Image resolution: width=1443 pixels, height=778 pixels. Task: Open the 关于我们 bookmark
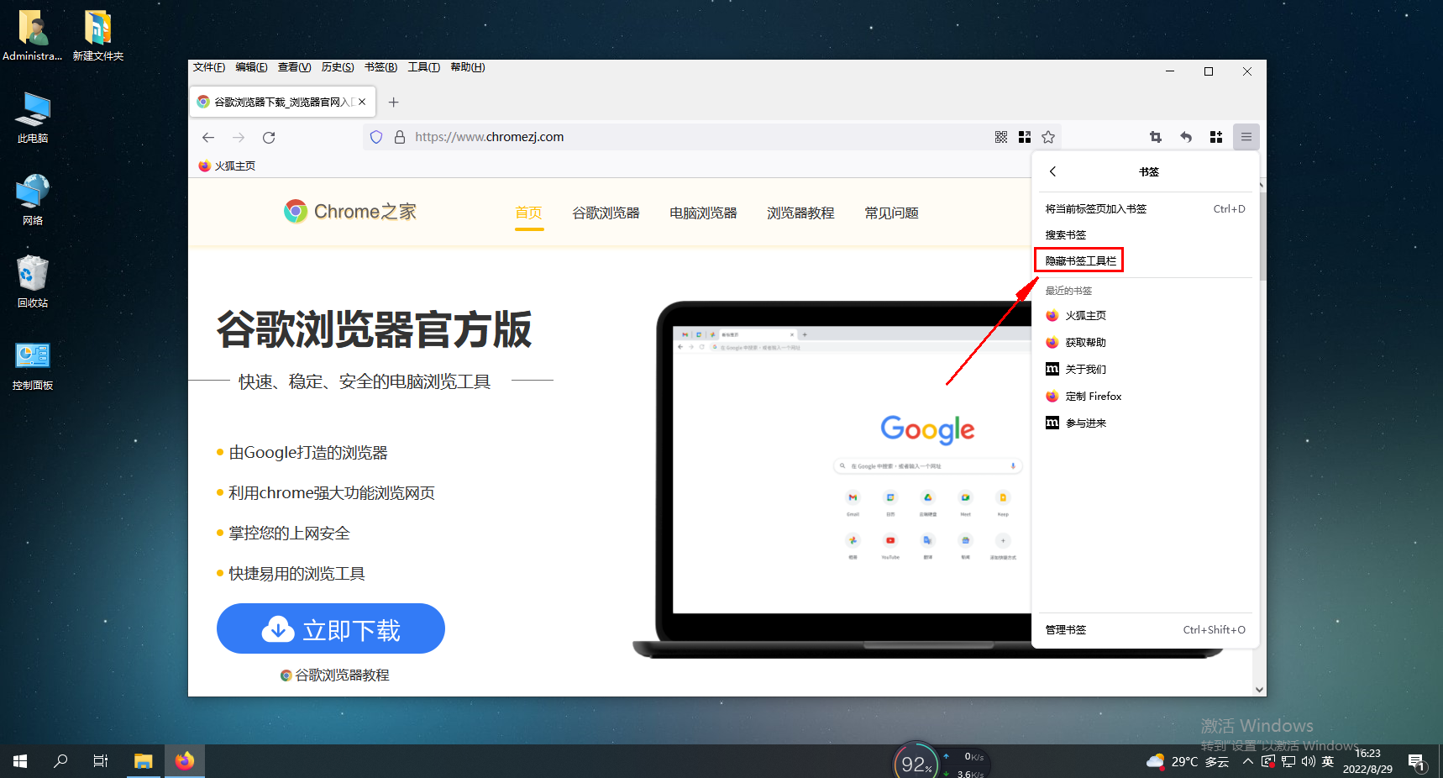click(x=1145, y=370)
